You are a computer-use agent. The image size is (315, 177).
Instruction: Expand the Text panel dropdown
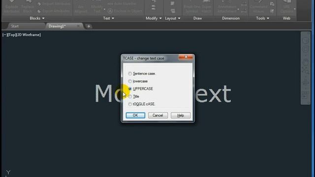pyautogui.click(x=113, y=19)
